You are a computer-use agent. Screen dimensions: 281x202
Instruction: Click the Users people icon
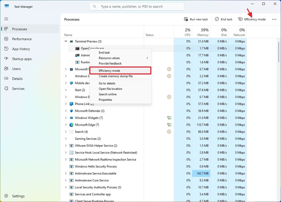coord(6,68)
